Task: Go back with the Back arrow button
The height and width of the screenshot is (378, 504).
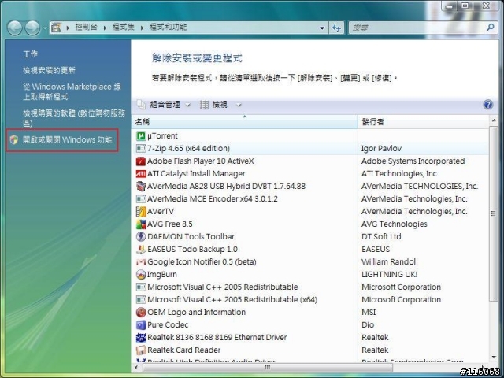Action: pos(15,28)
